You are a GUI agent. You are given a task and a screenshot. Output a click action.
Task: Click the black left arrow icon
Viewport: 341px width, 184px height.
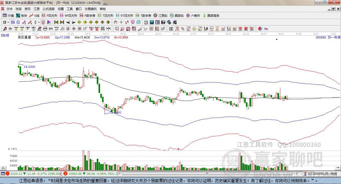[68, 22]
